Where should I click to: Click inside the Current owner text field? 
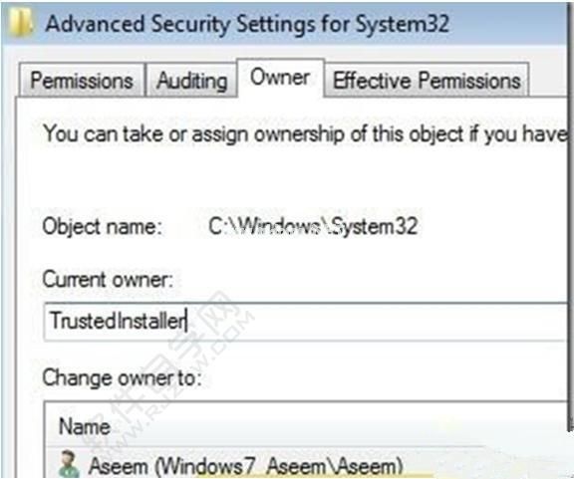tap(306, 321)
